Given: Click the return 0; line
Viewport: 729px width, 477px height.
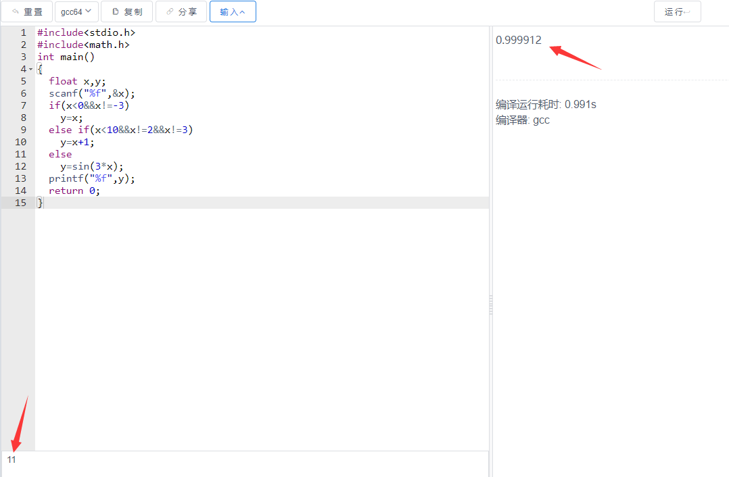Looking at the screenshot, I should pyautogui.click(x=74, y=191).
